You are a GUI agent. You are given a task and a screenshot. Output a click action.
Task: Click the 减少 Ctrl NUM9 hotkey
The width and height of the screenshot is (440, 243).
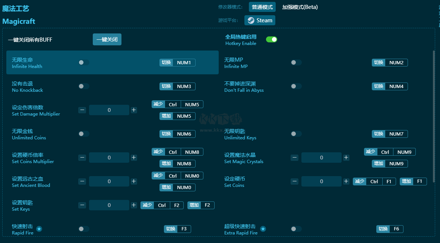(390, 152)
